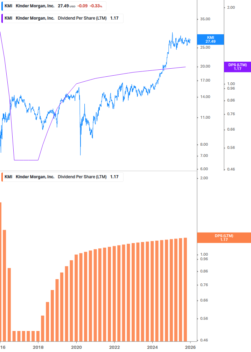Open the purple Dividend Per Share legend
Viewport: 251px width, 352px height.
(x=62, y=19)
